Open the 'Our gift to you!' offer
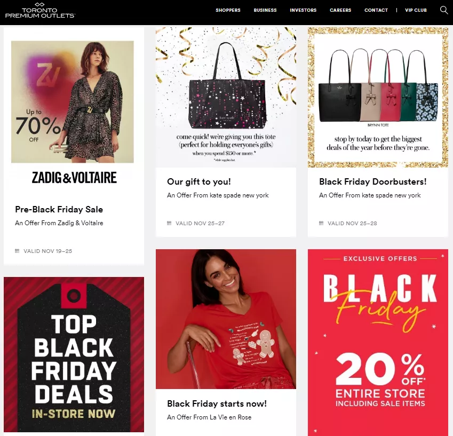 pyautogui.click(x=199, y=181)
